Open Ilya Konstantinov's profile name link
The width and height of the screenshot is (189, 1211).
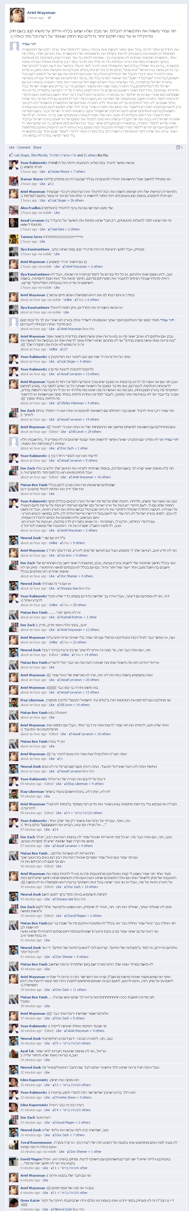point(35,249)
